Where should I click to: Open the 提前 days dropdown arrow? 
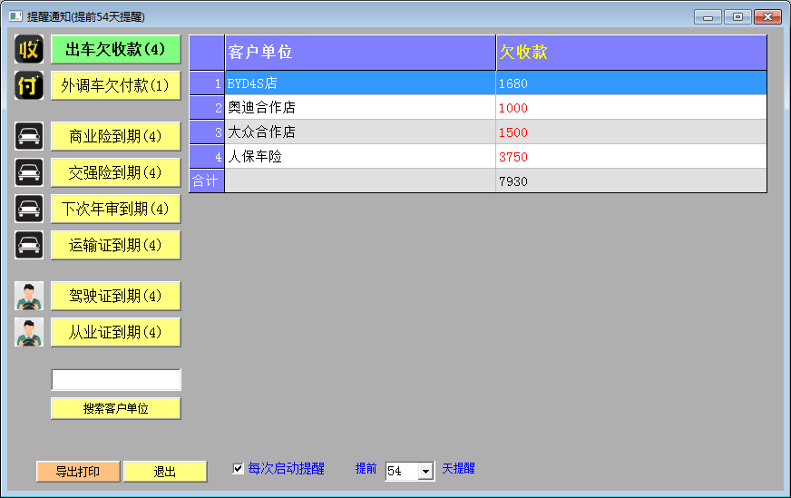coord(425,472)
